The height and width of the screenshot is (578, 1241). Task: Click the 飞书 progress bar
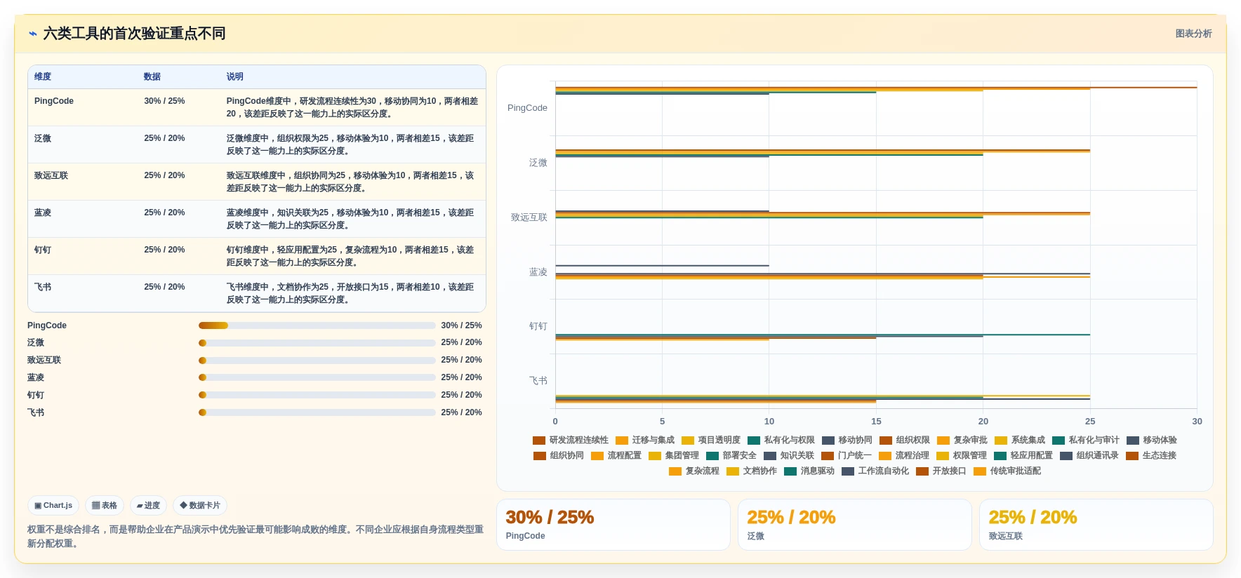(317, 412)
